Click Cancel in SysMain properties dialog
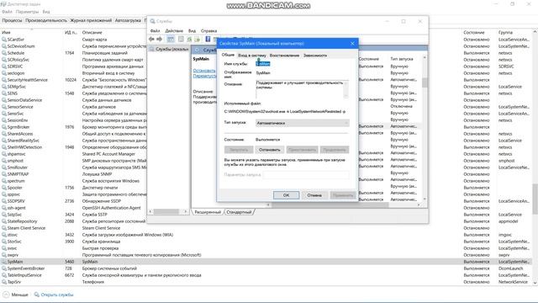Image resolution: width=538 pixels, height=303 pixels. click(314, 195)
